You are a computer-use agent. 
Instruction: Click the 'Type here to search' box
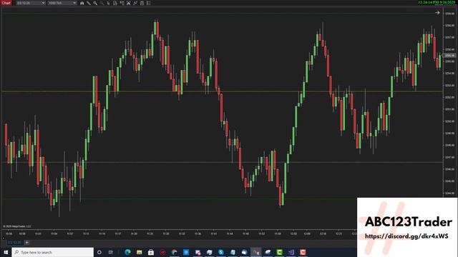[52, 252]
